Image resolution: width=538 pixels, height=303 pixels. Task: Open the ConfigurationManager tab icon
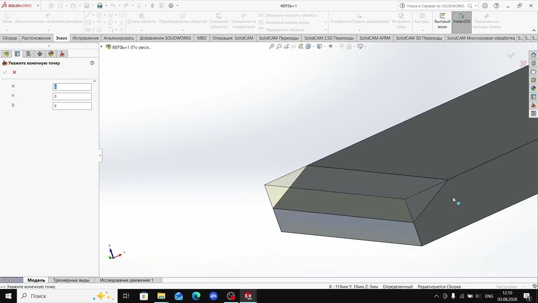point(29,54)
